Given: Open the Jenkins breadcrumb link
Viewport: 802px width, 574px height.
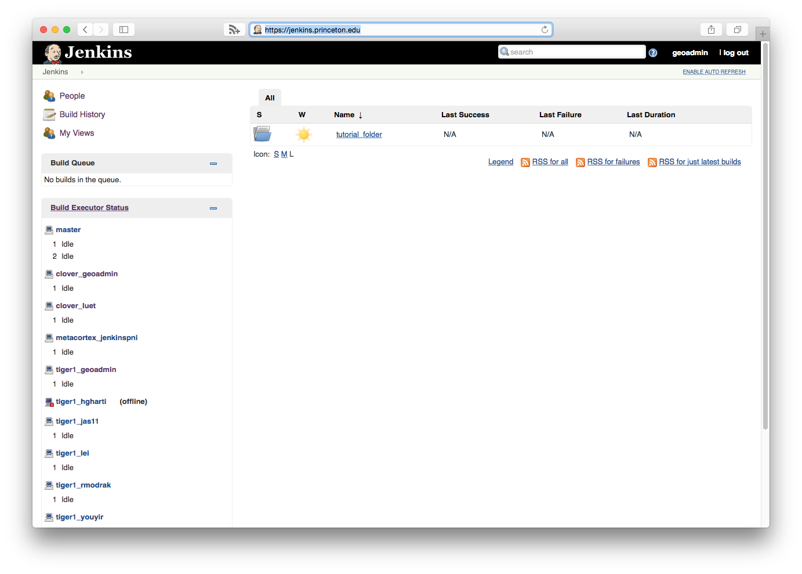Looking at the screenshot, I should [x=55, y=72].
